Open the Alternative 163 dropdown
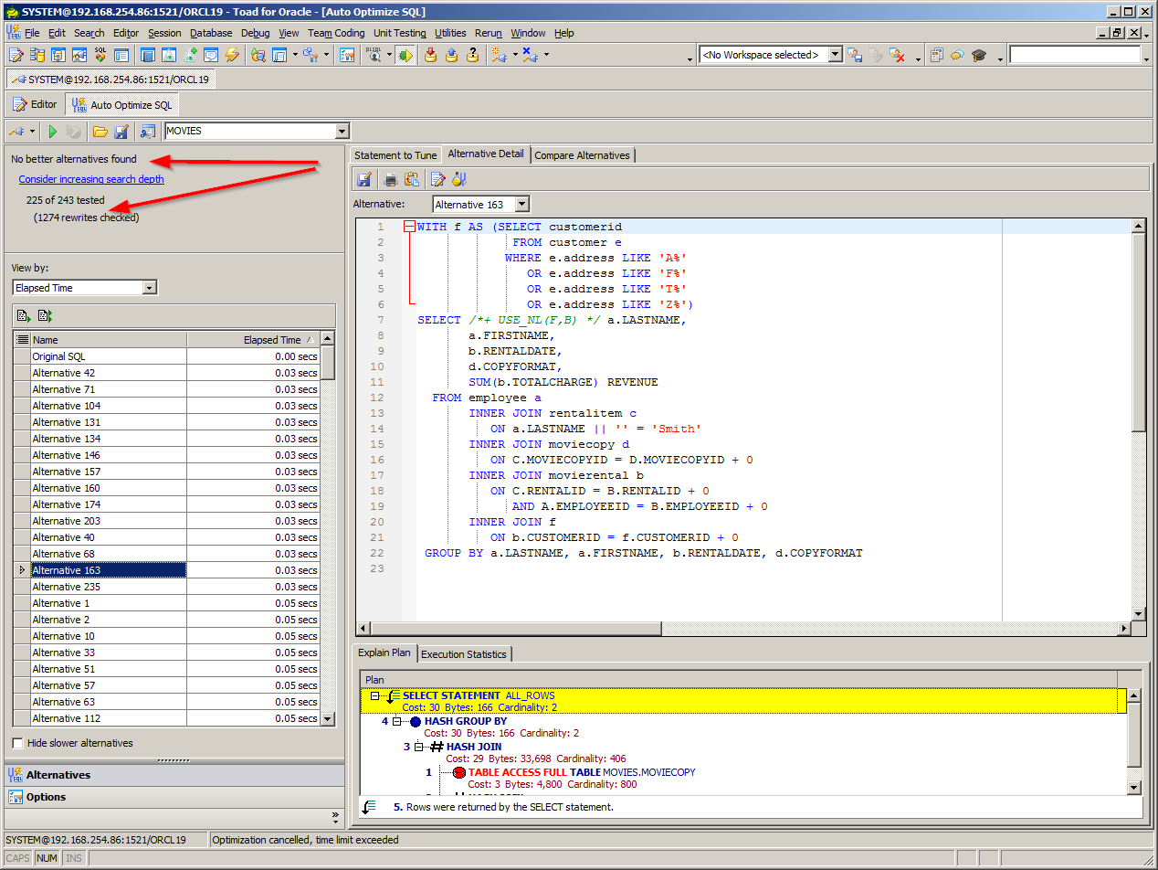Viewport: 1158px width, 870px height. point(521,205)
